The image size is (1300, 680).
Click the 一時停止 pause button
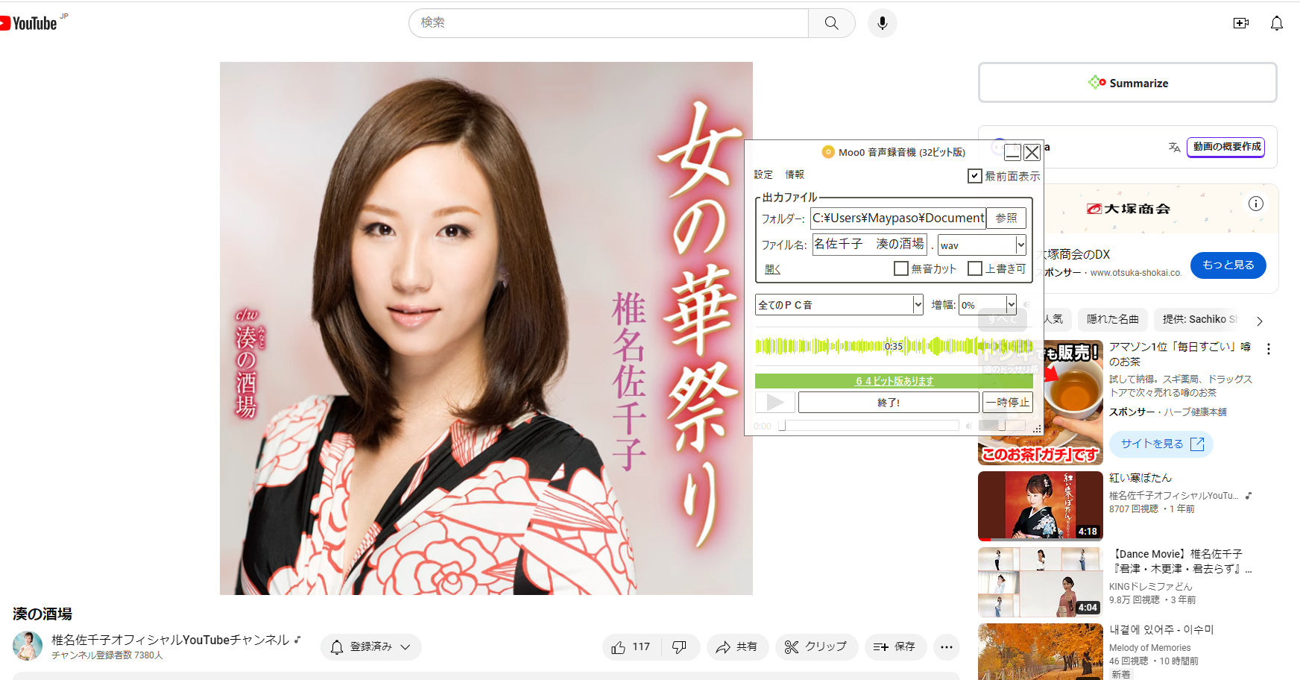tap(1007, 403)
